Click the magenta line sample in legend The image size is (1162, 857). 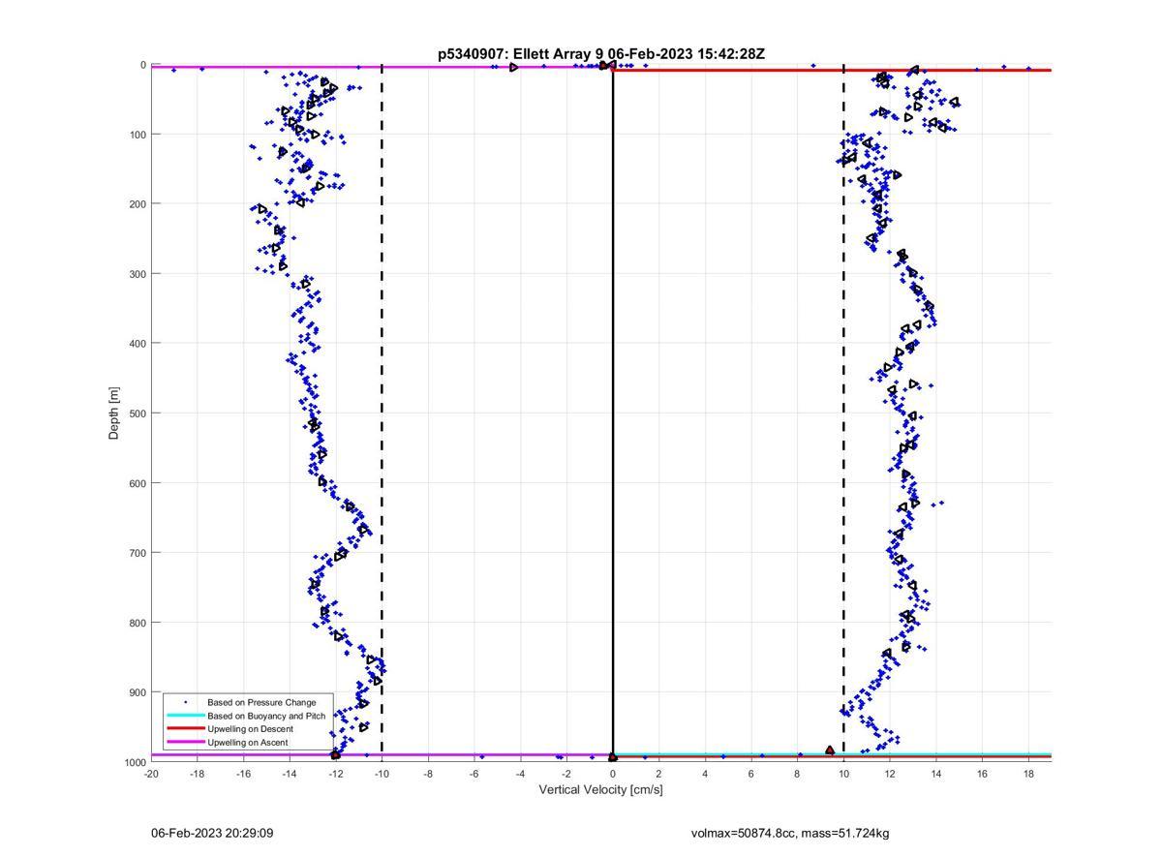186,743
